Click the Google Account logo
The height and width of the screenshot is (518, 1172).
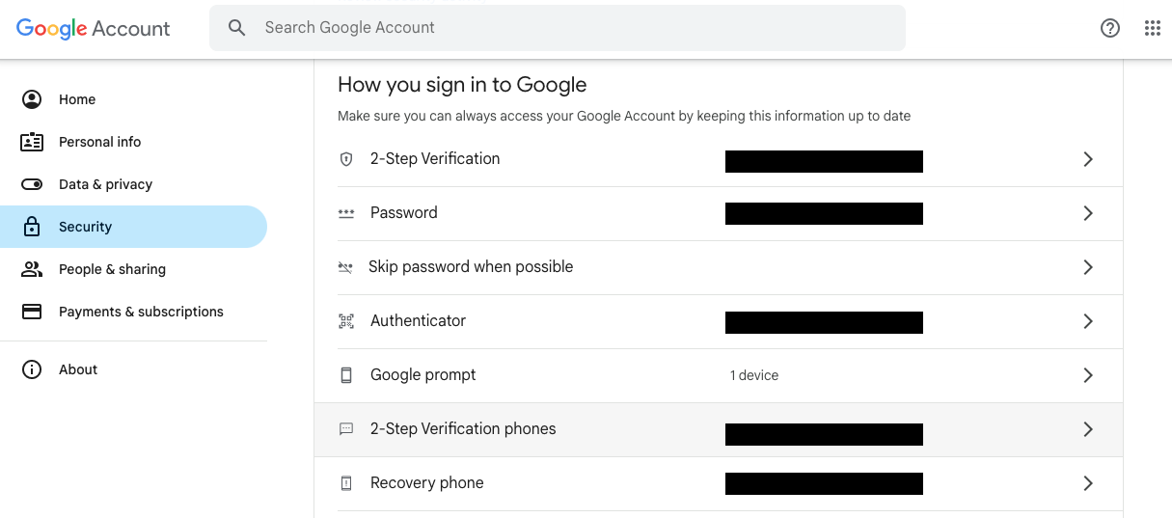(94, 28)
